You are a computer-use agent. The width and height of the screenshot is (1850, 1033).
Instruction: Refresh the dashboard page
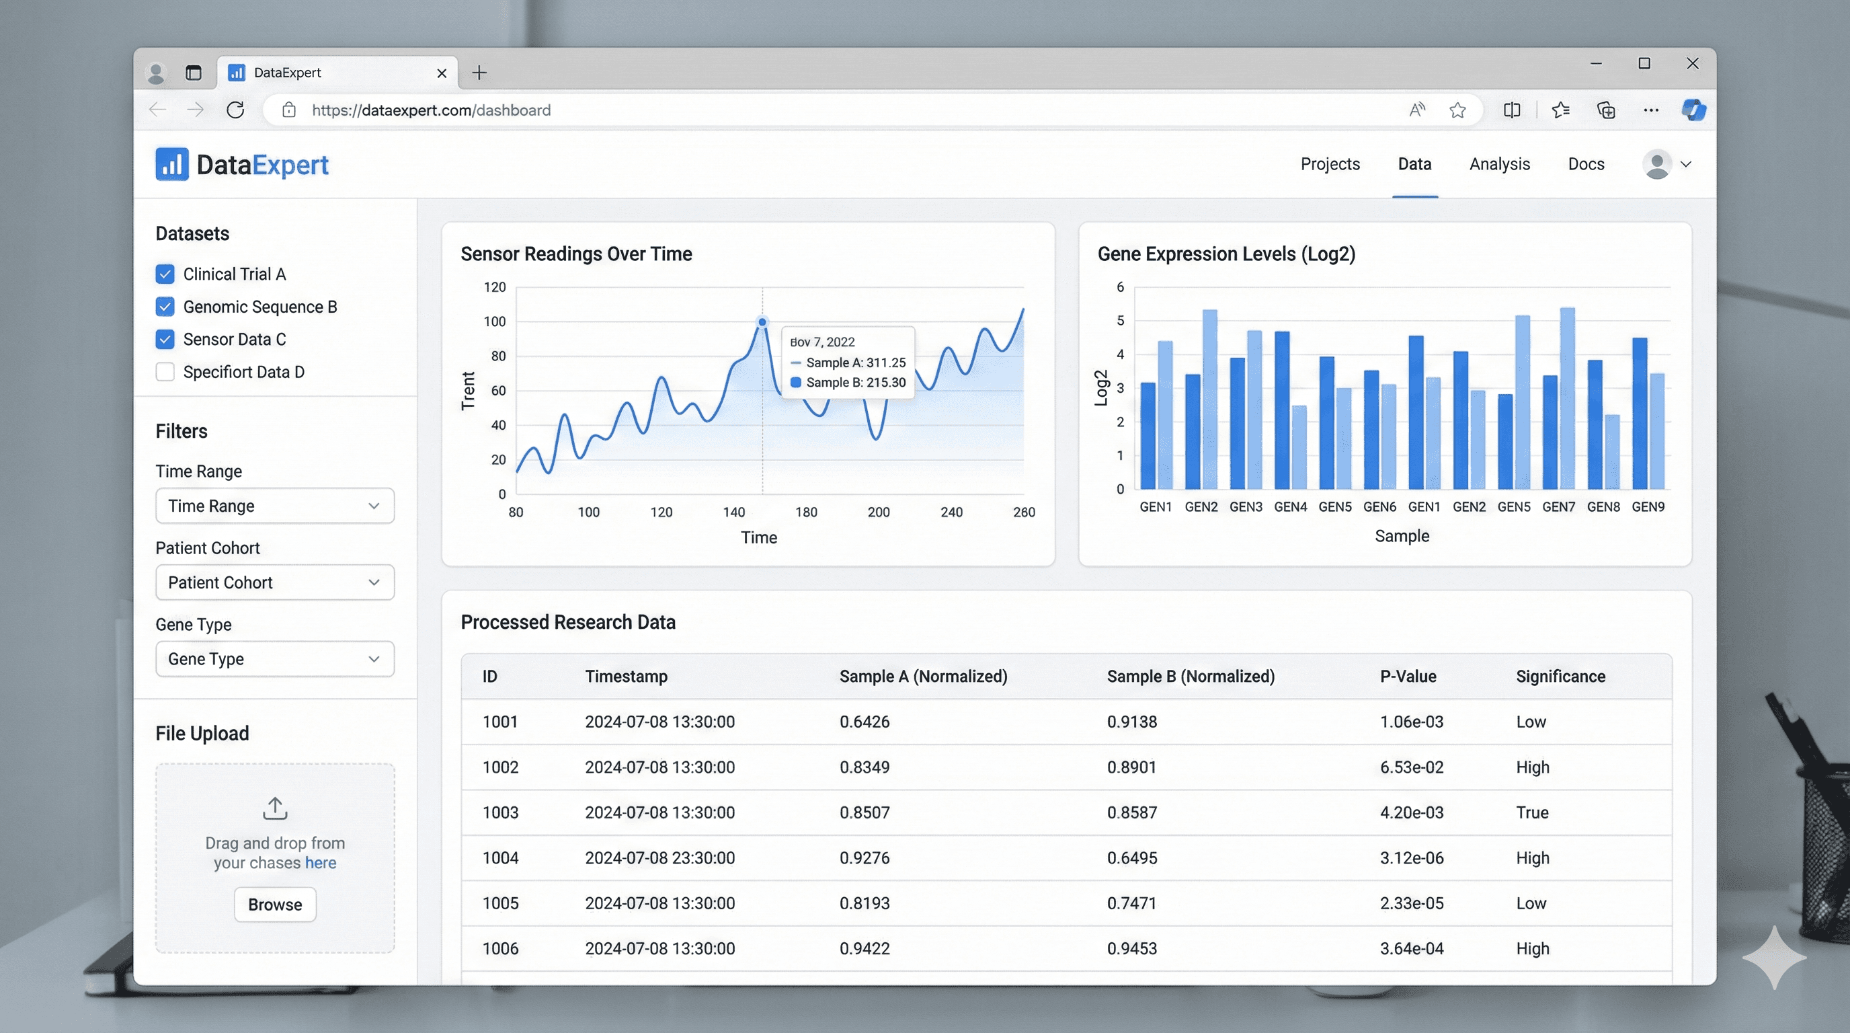(x=235, y=110)
